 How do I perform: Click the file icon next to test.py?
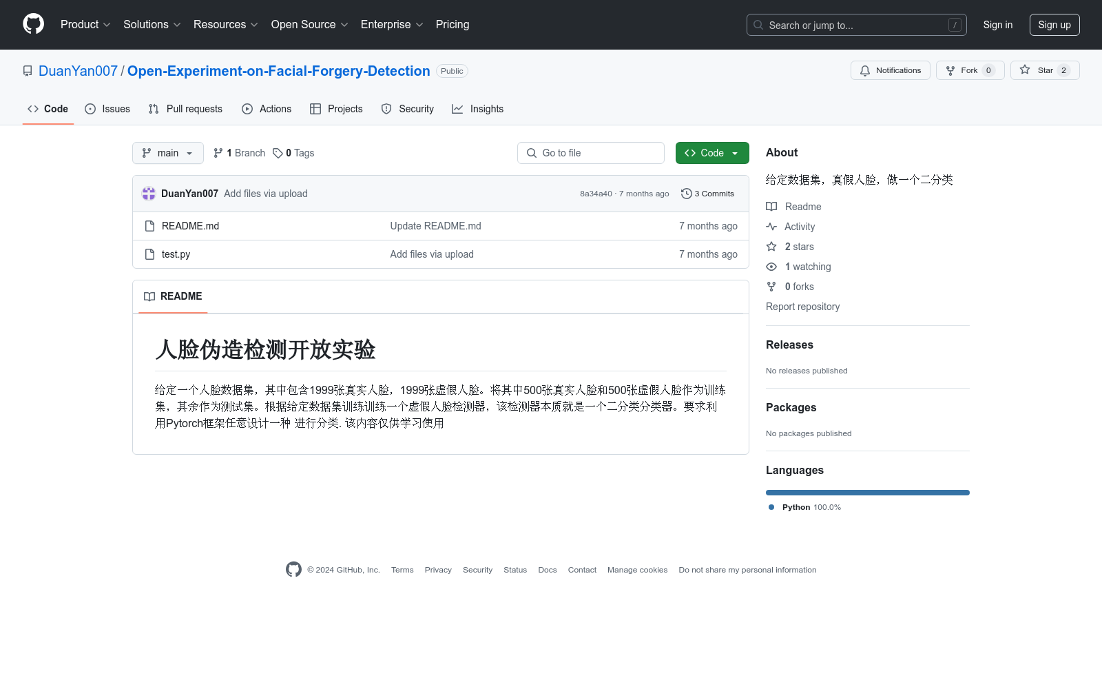149,254
